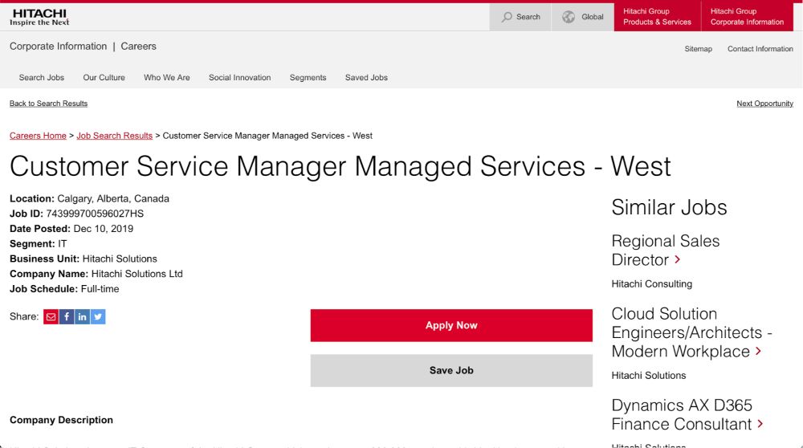This screenshot has width=803, height=448.
Task: Click the arrow next to Regional Sales Director
Action: pos(678,259)
